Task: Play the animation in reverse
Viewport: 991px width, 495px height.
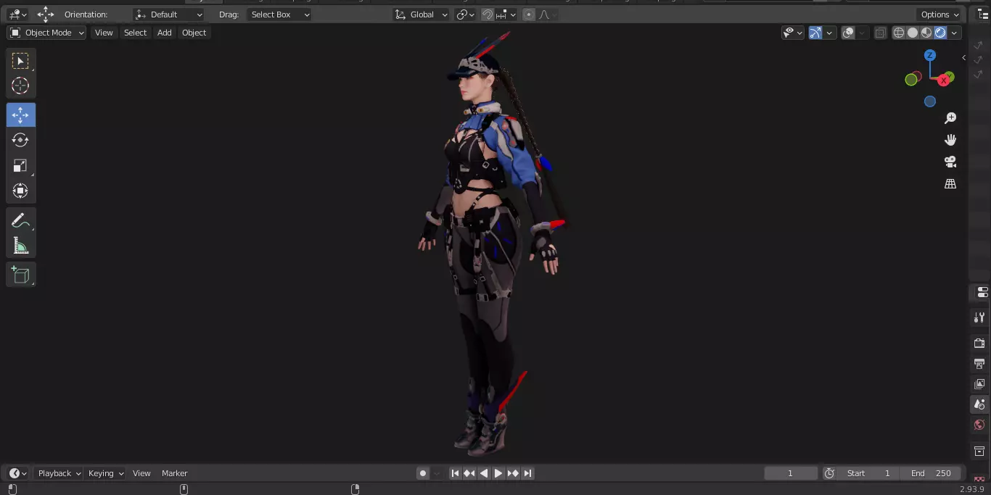Action: pyautogui.click(x=484, y=473)
